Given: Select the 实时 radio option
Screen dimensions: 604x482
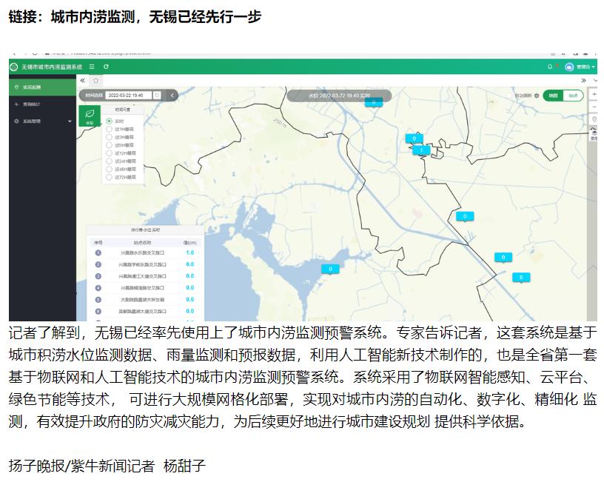Looking at the screenshot, I should click(109, 121).
